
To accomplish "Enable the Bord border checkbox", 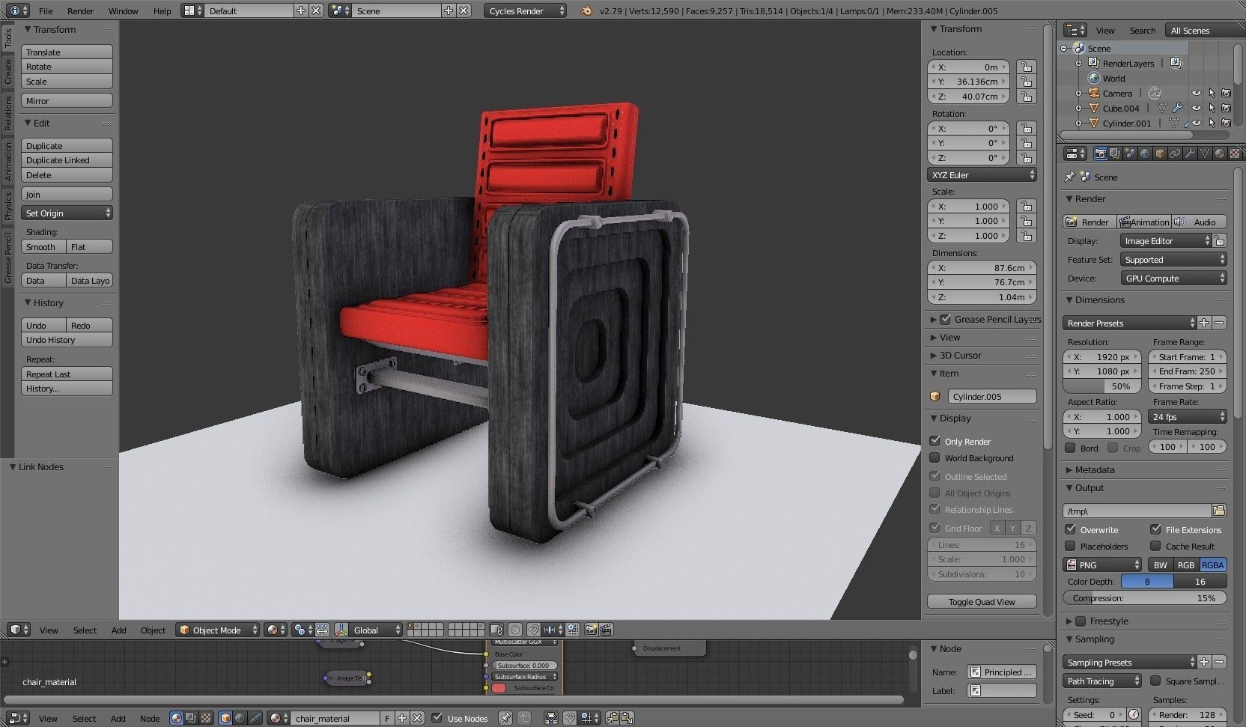I will 1070,448.
